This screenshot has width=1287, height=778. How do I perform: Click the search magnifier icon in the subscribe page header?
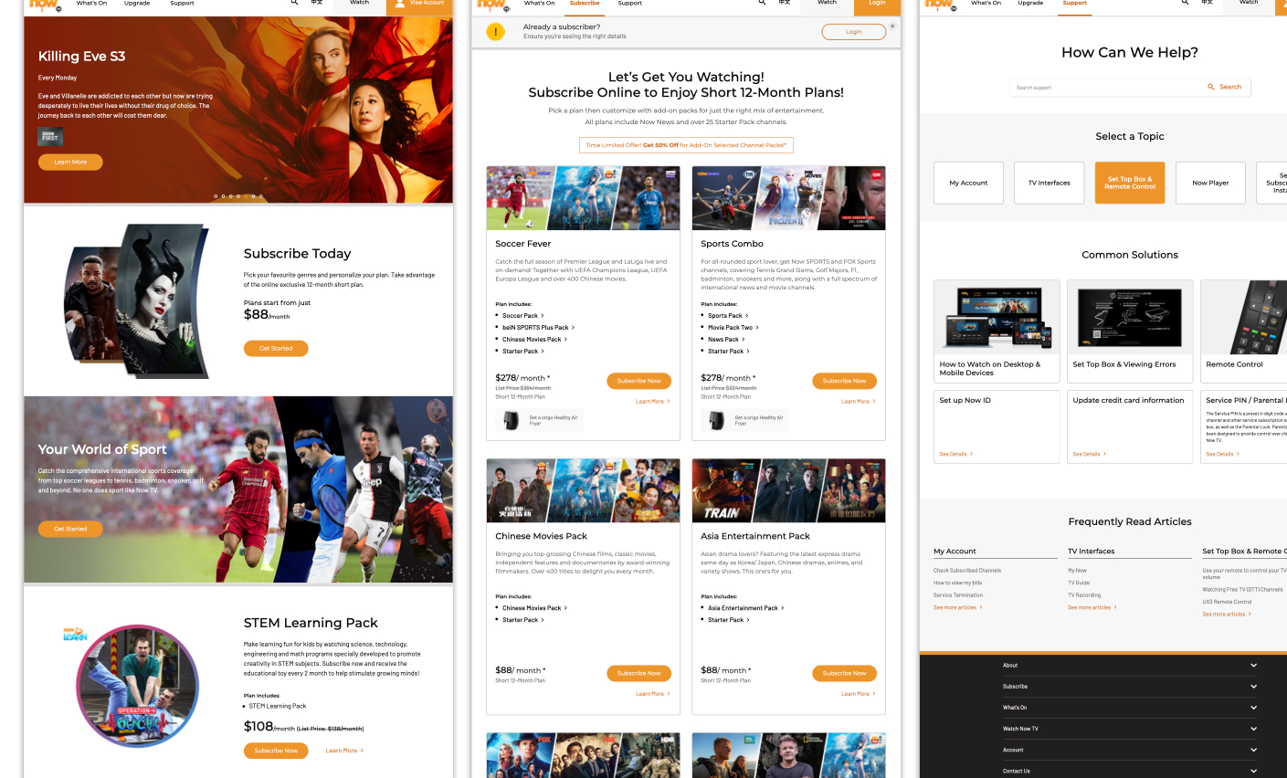click(762, 3)
